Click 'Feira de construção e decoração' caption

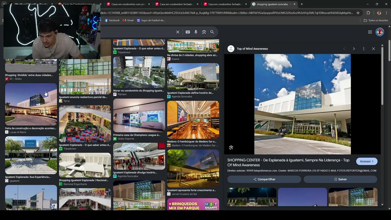(x=31, y=128)
